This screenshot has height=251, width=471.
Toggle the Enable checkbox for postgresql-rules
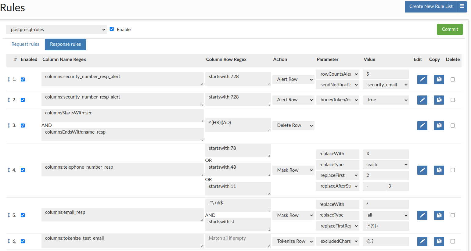click(112, 29)
